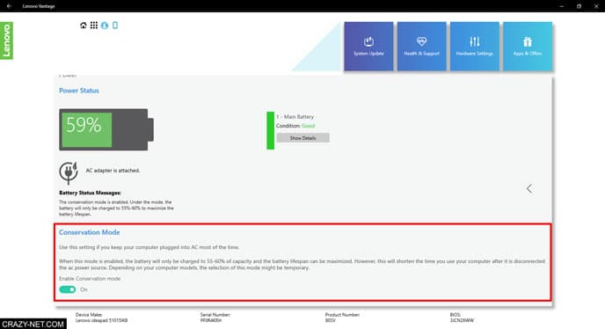605x329 pixels.
Task: Click the AC adapter plug icon
Action: 69,172
